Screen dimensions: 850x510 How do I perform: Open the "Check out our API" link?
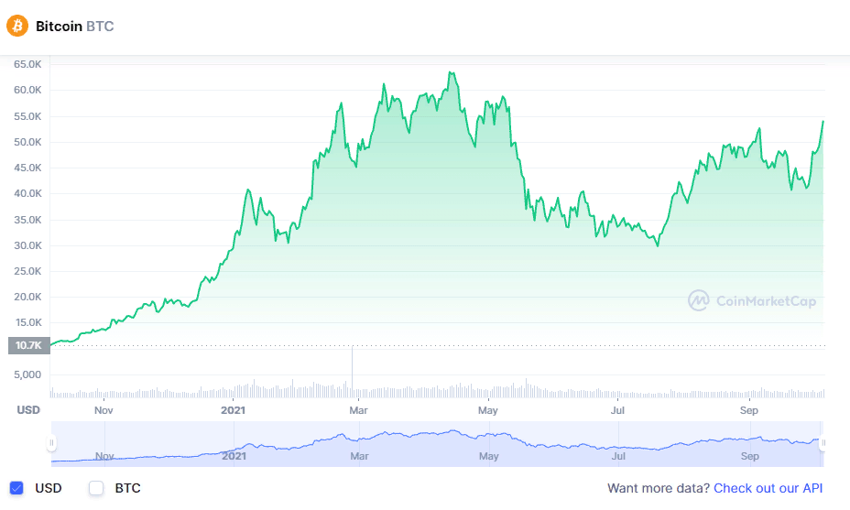click(x=768, y=488)
